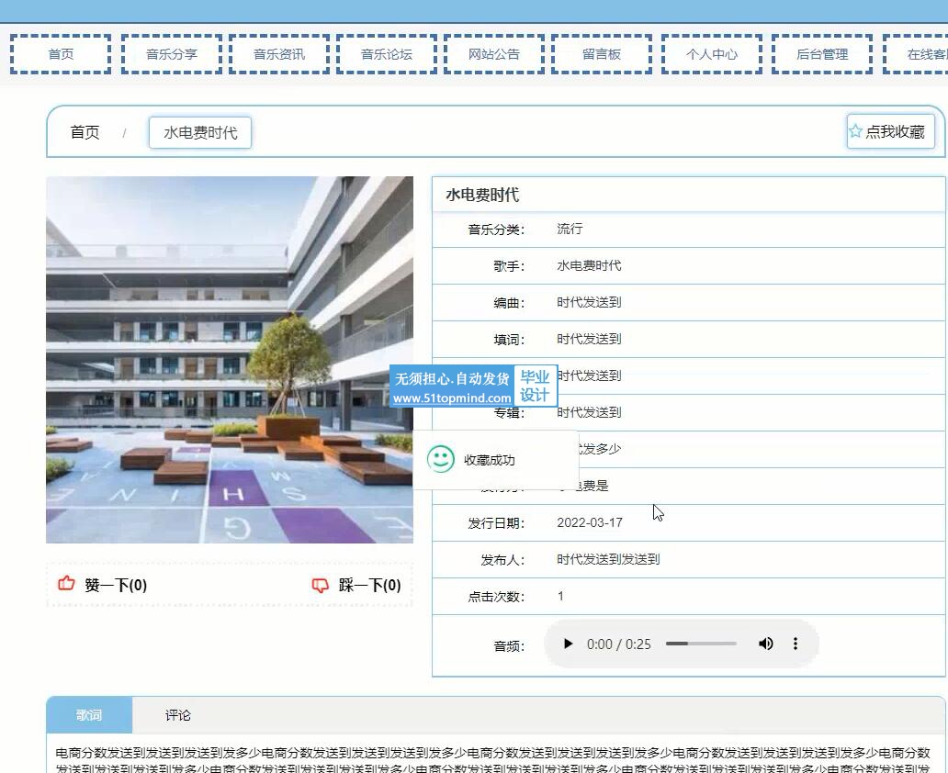Click the star favorite icon
The height and width of the screenshot is (773, 948).
[x=855, y=131]
